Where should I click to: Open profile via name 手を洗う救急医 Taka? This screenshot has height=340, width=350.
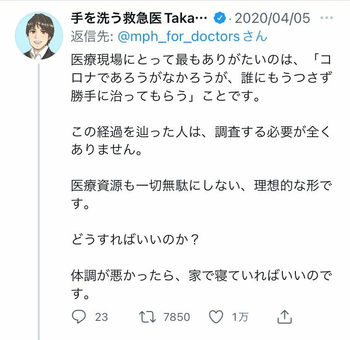tap(139, 18)
